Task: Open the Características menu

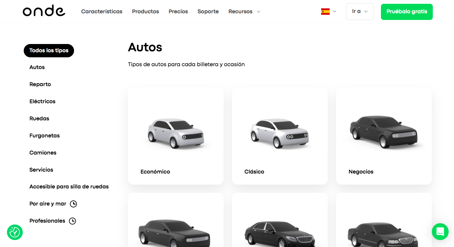Action: (102, 11)
